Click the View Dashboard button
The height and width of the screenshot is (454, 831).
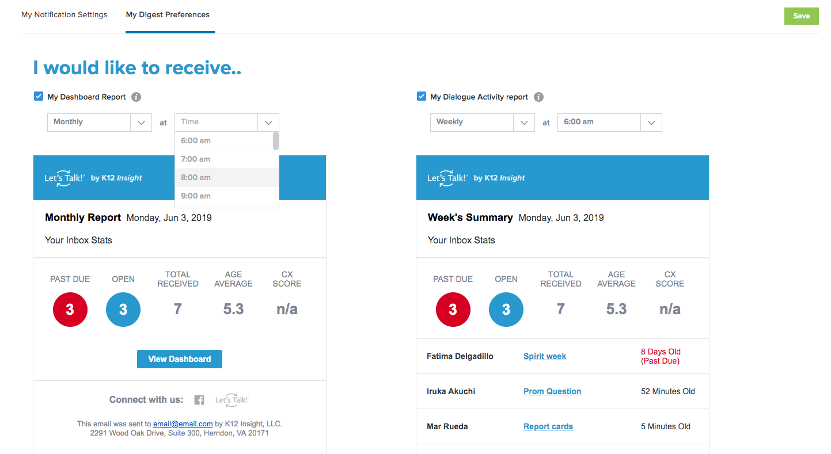point(180,359)
